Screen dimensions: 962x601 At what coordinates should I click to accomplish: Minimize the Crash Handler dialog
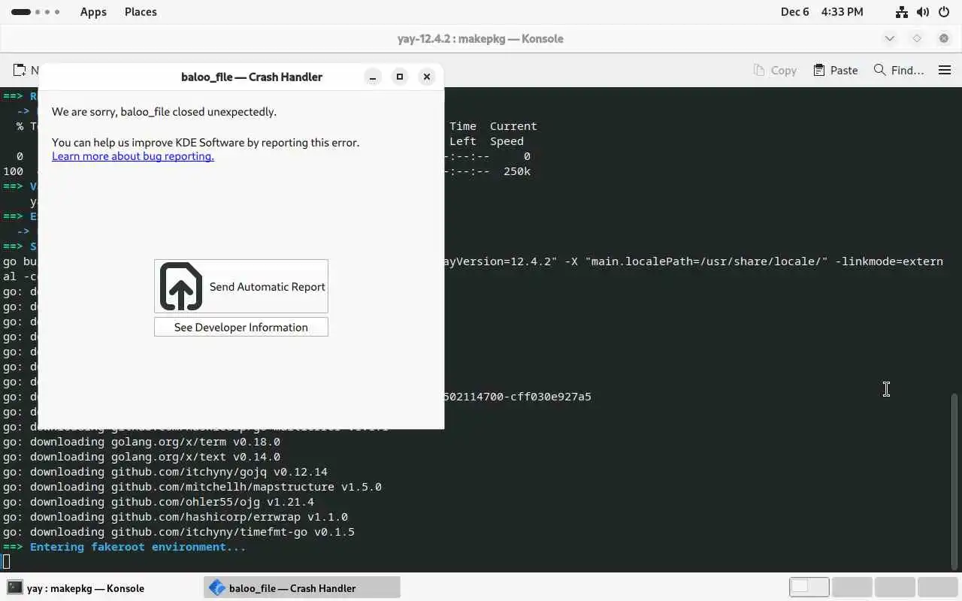pos(373,77)
